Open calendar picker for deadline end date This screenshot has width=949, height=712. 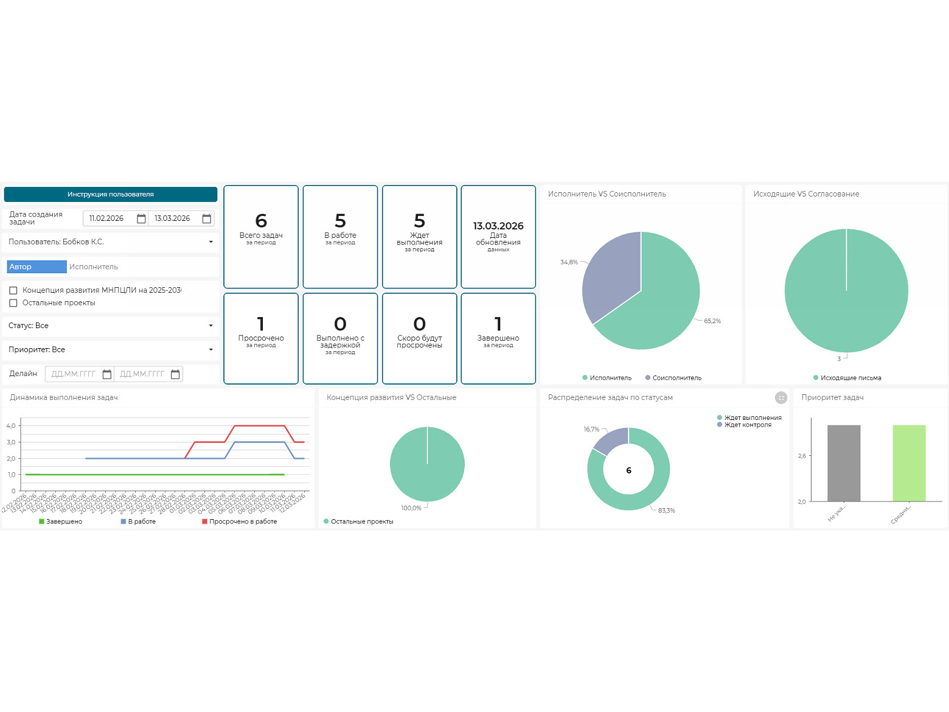(x=175, y=374)
